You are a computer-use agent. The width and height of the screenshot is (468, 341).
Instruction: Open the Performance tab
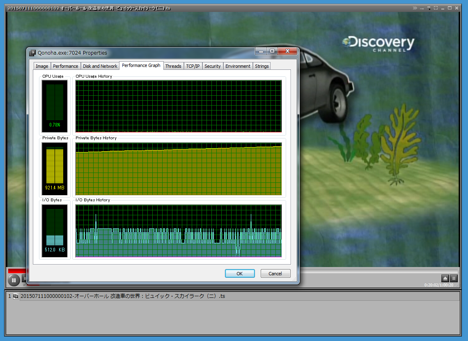click(65, 66)
